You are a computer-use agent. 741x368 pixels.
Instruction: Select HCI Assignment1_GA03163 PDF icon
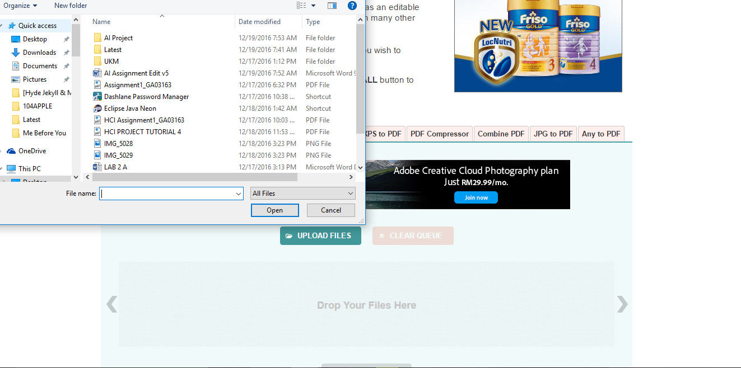[x=97, y=120]
